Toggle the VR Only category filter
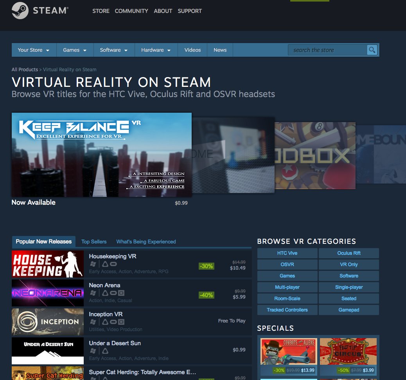This screenshot has width=406, height=380. (x=349, y=264)
